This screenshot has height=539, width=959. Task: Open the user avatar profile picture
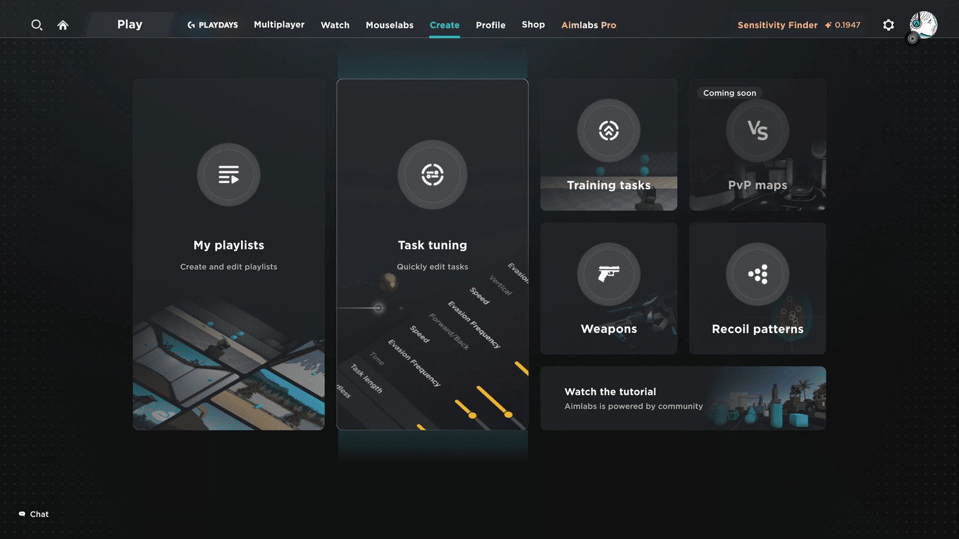tap(923, 25)
